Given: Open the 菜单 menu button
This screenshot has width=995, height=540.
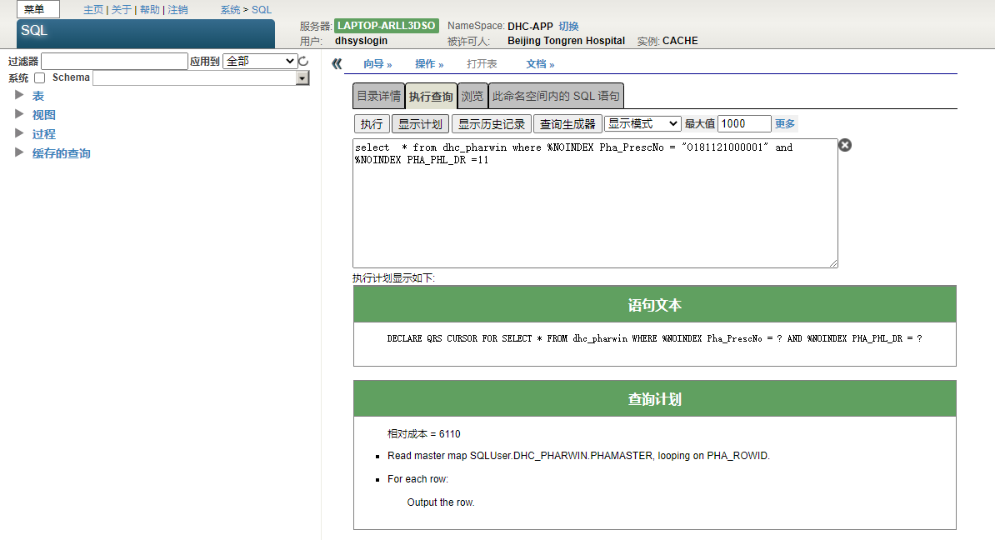Looking at the screenshot, I should [37, 10].
